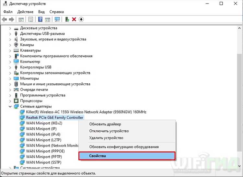
Task: Click the keyboard icon beside Клавиатуры
Action: point(16,50)
